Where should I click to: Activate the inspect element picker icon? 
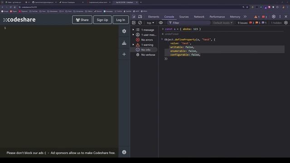[134, 17]
